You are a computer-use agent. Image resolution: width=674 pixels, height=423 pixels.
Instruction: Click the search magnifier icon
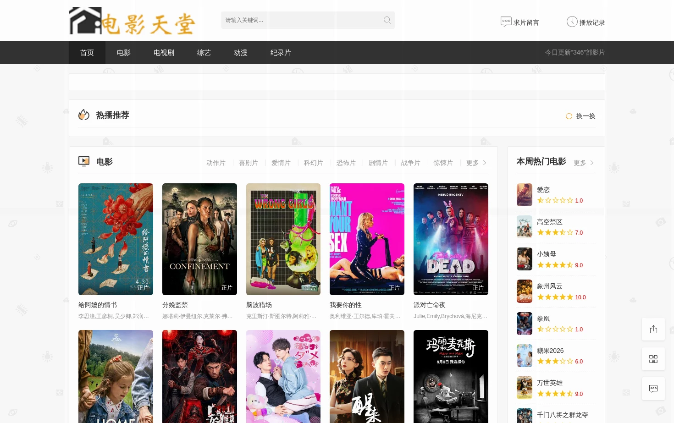(387, 20)
